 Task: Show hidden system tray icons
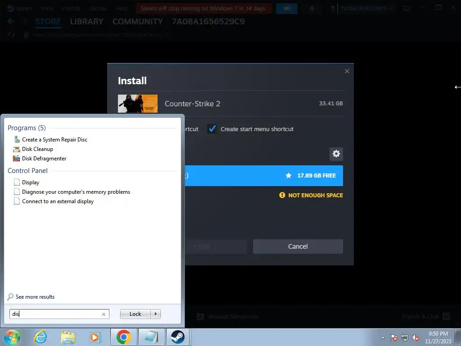[383, 337]
